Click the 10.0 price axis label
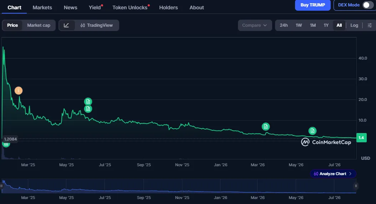The width and height of the screenshot is (376, 204). click(362, 120)
